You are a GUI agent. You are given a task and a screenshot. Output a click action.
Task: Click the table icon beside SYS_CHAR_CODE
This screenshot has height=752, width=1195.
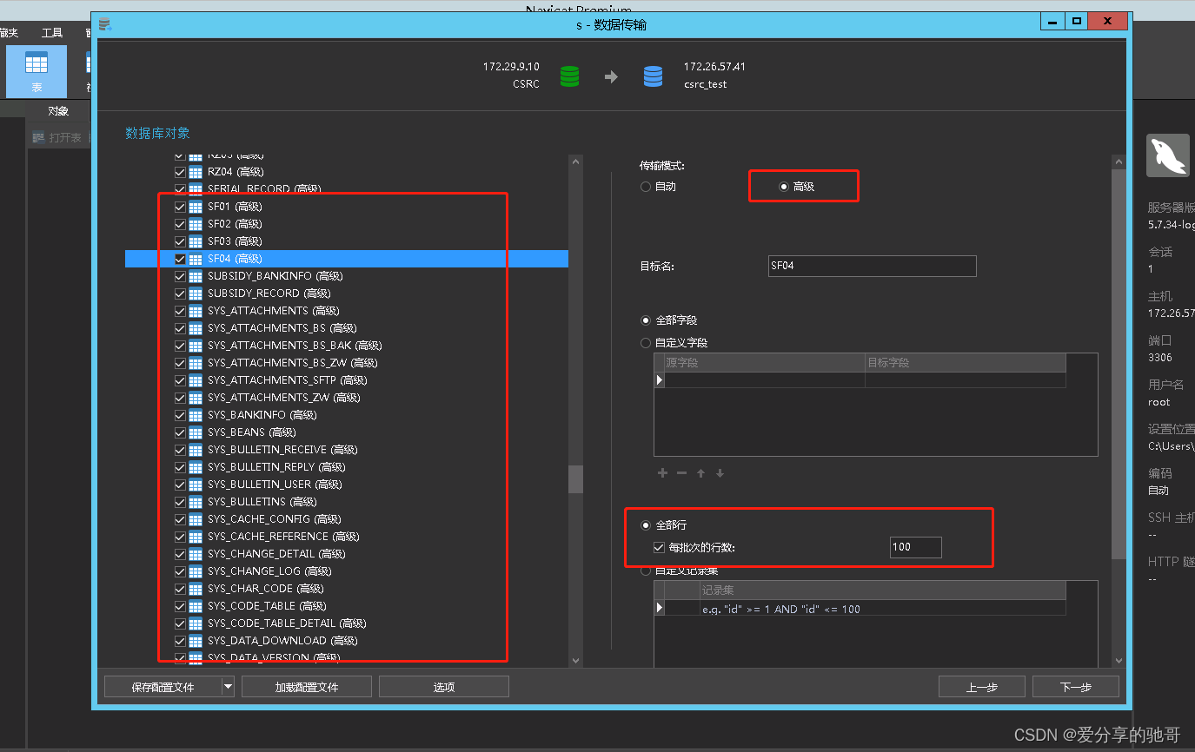(196, 589)
